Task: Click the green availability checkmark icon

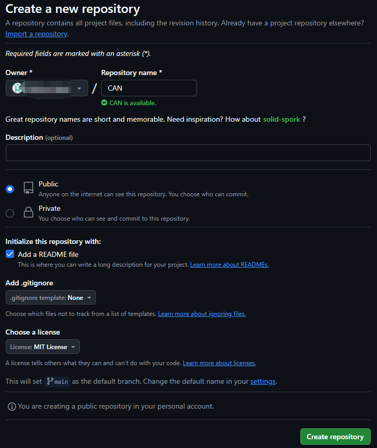Action: (104, 103)
